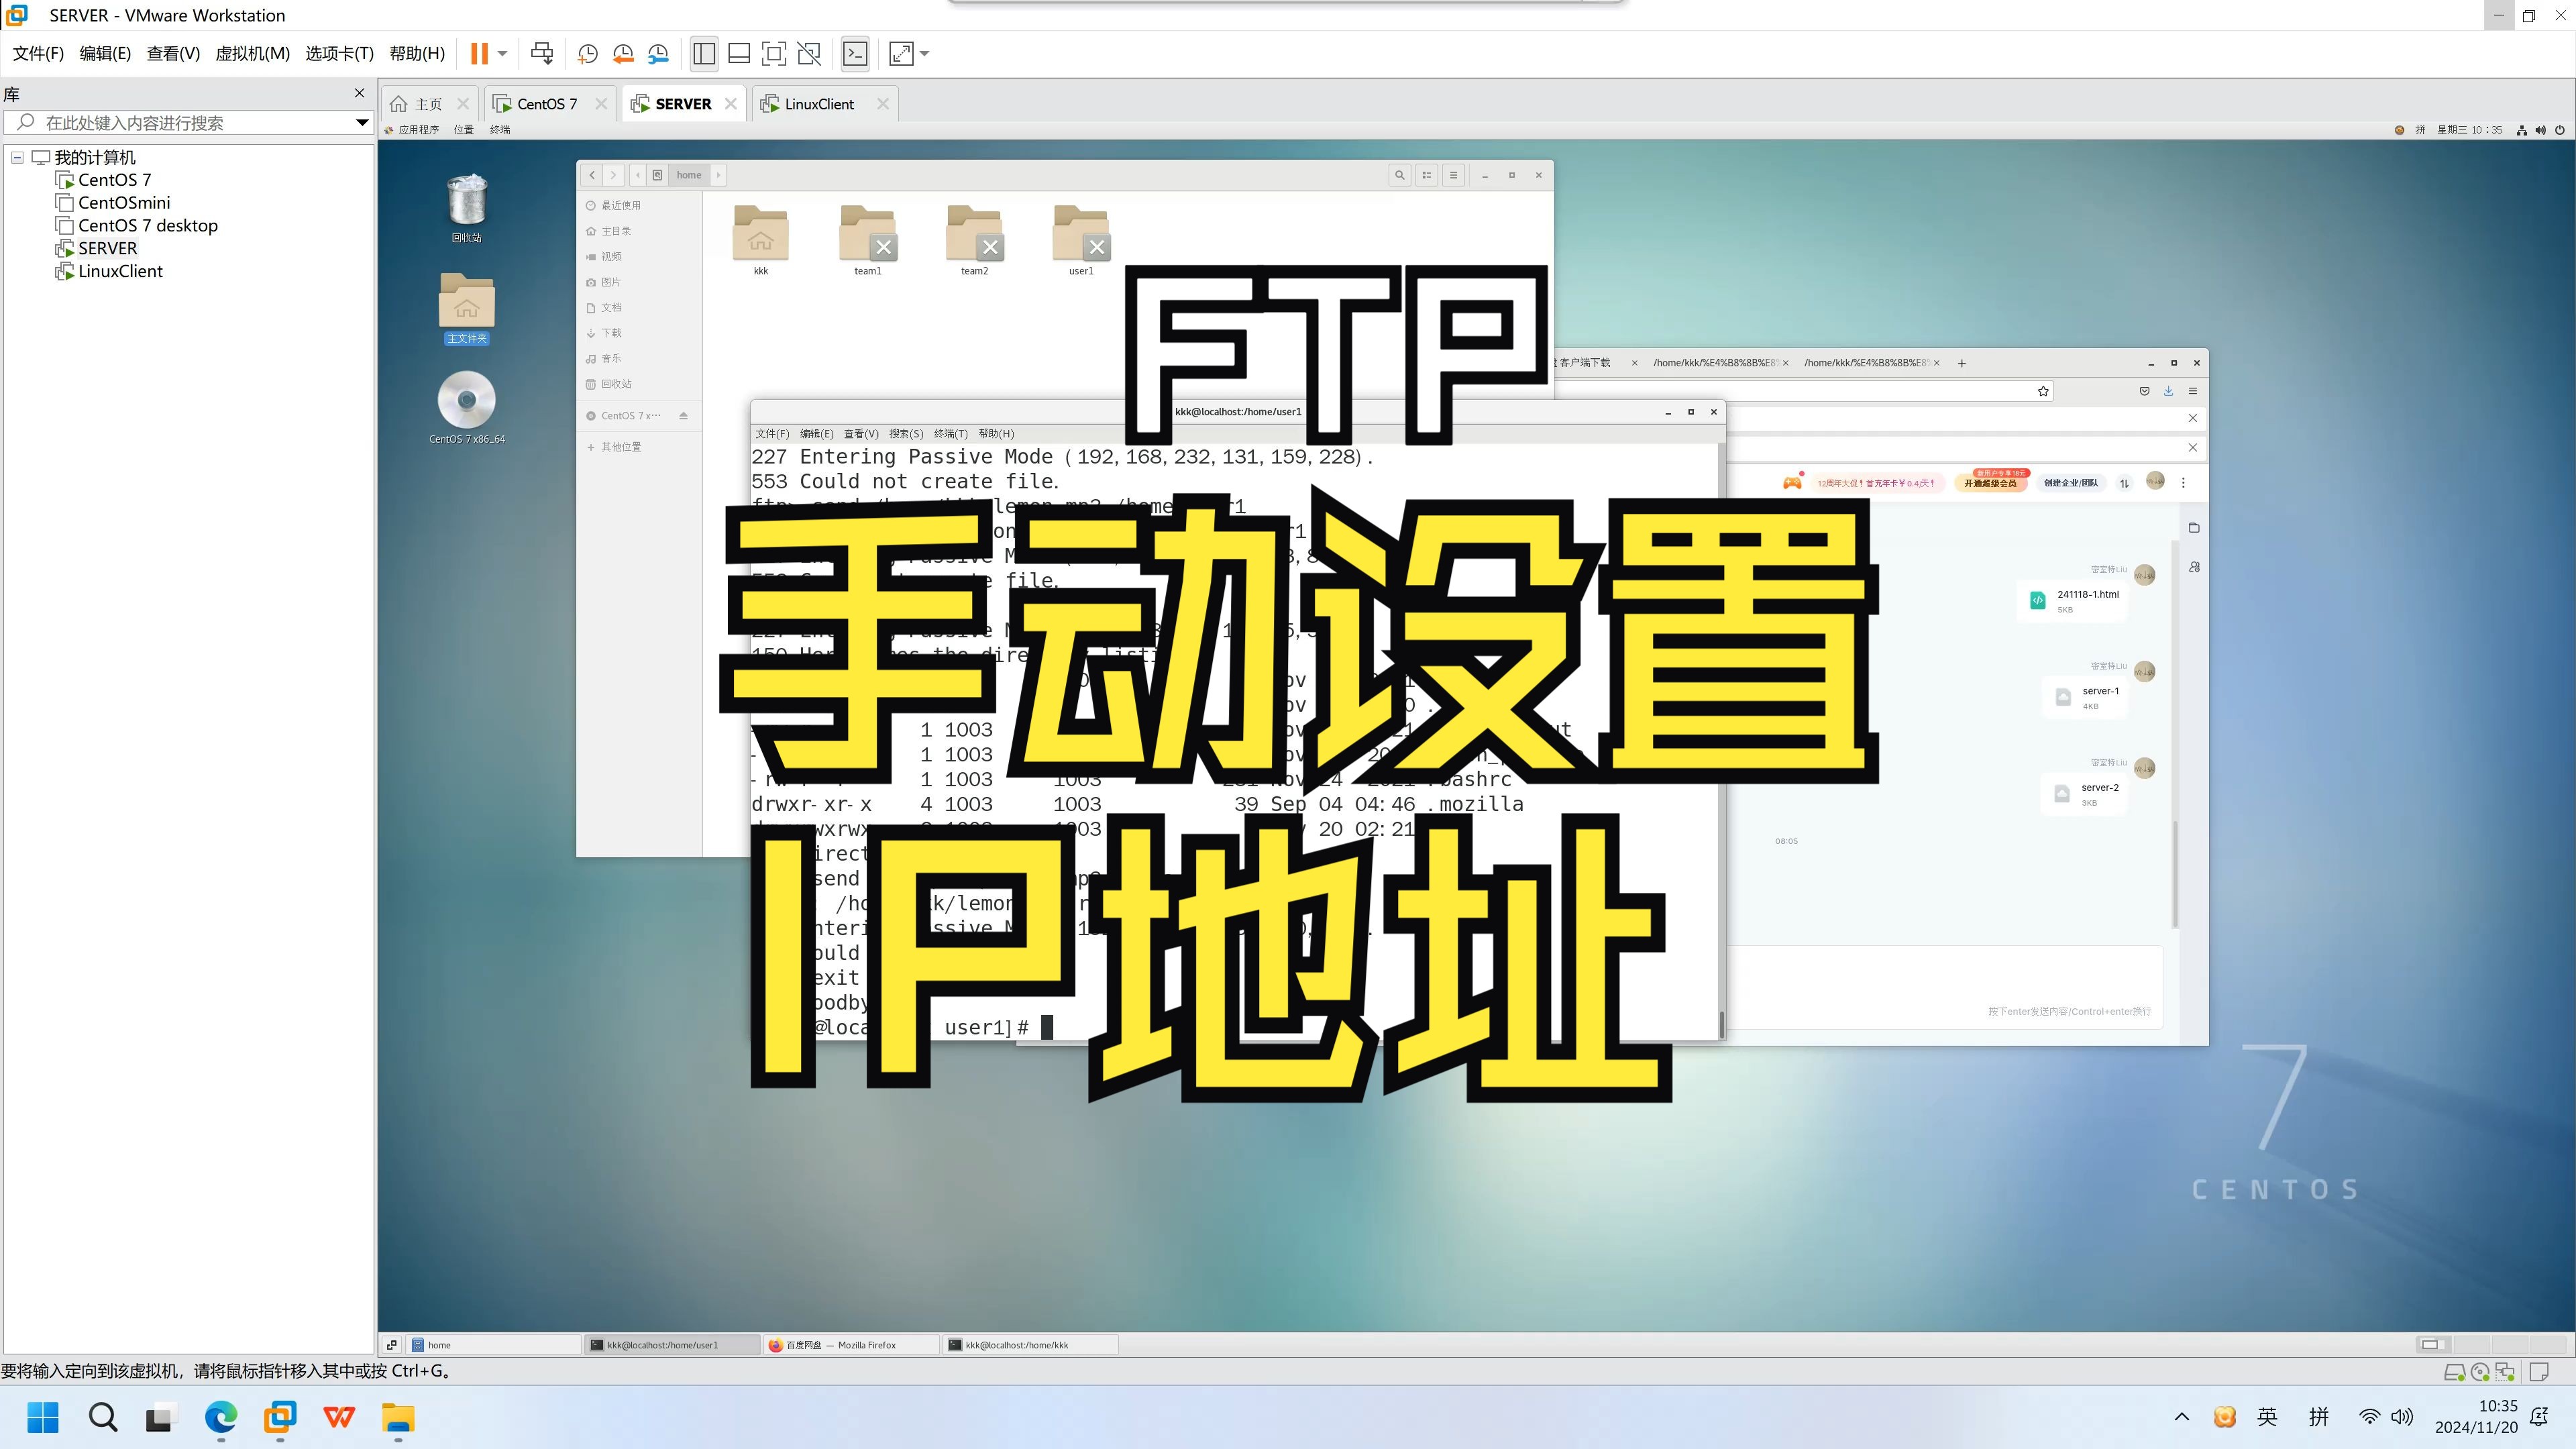This screenshot has width=2576, height=1449.
Task: Click the terminal input field at prompt
Action: [x=1046, y=1026]
